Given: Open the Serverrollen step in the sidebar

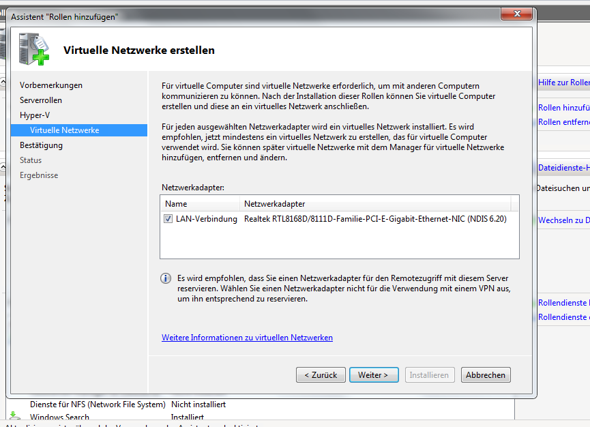Looking at the screenshot, I should coord(41,100).
